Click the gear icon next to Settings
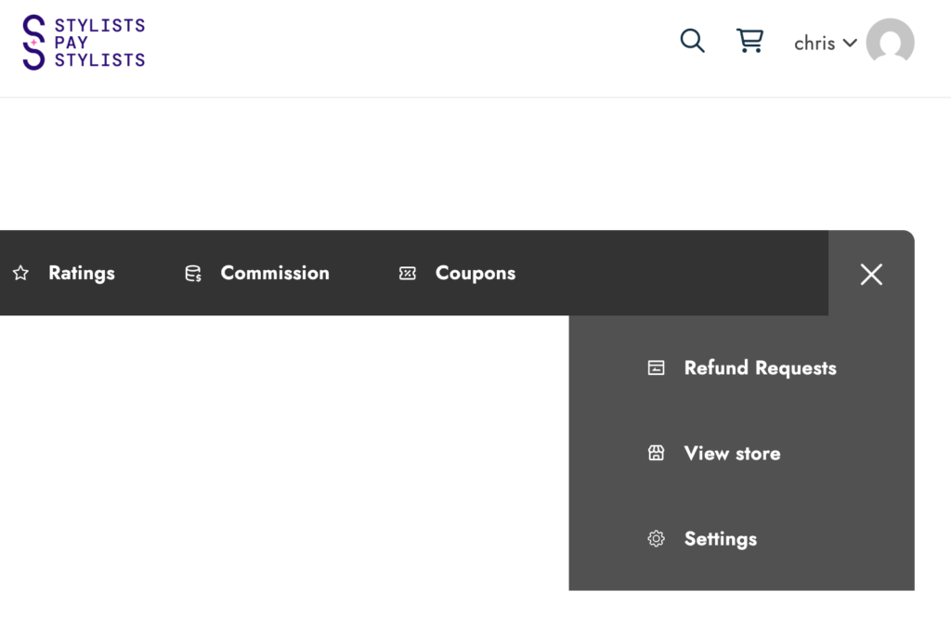951x630 pixels. pos(657,538)
